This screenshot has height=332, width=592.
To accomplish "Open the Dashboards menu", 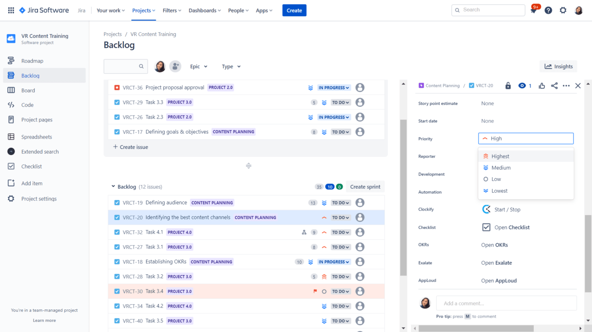I will tap(204, 10).
